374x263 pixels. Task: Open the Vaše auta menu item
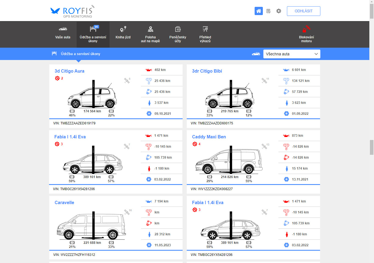(63, 35)
